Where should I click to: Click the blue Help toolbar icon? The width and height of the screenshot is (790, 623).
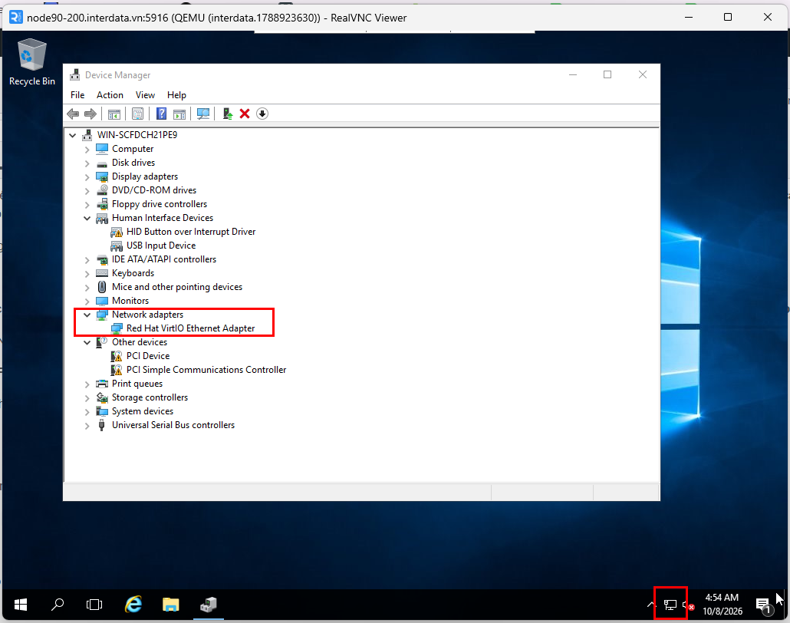tap(161, 114)
